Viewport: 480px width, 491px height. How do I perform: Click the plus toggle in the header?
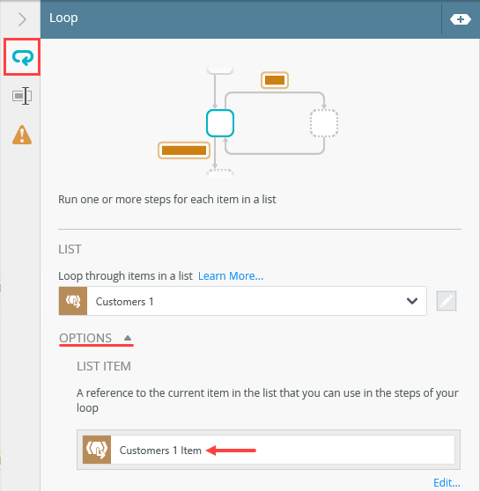click(x=460, y=19)
